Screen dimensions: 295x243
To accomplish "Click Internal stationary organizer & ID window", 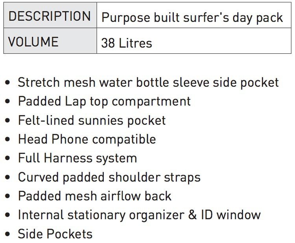I will (x=139, y=215).
